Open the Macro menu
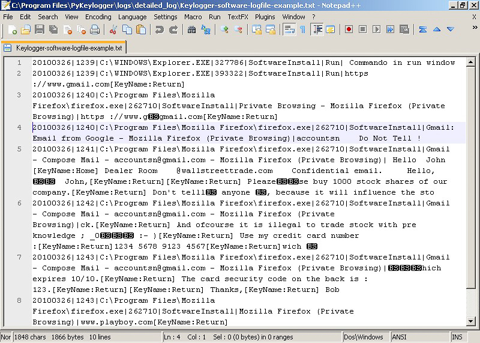 pos(193,17)
